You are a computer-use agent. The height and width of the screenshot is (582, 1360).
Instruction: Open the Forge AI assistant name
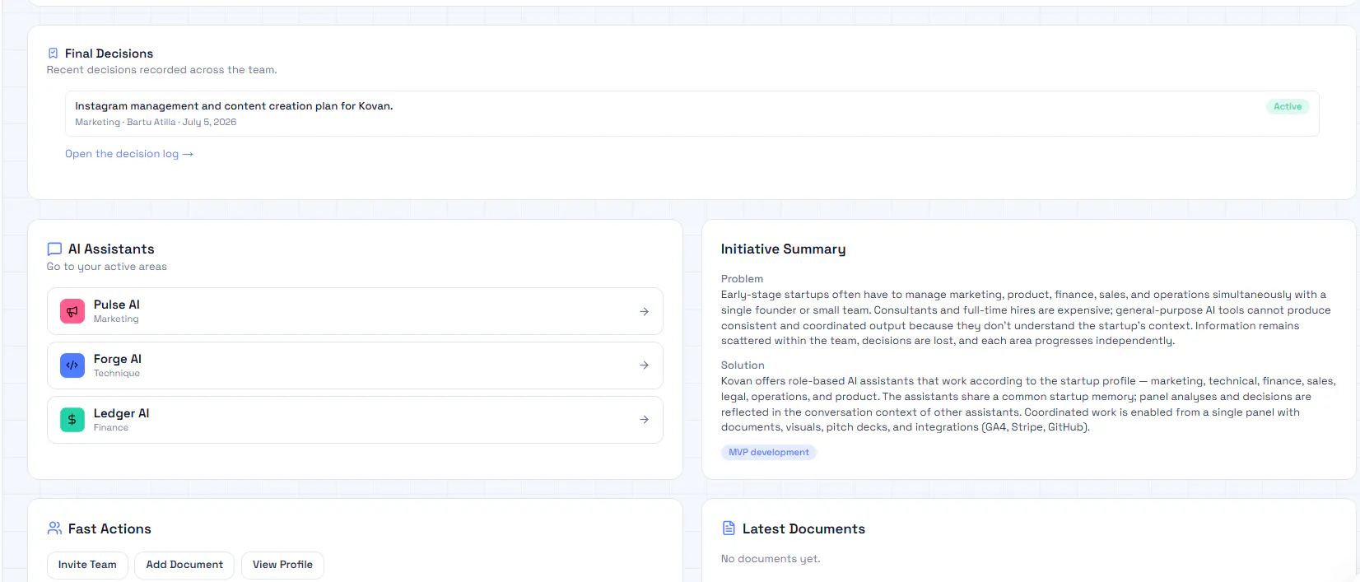pyautogui.click(x=118, y=359)
